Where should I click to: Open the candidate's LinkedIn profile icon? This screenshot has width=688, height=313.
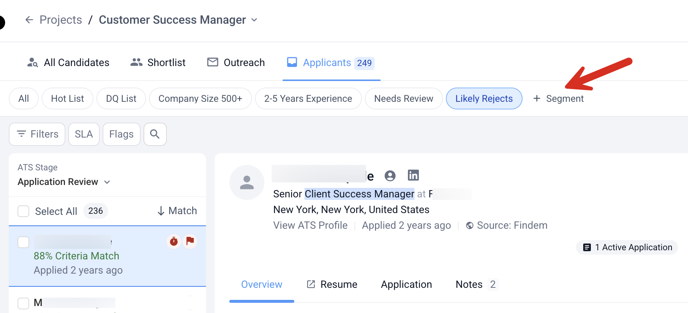tap(413, 175)
